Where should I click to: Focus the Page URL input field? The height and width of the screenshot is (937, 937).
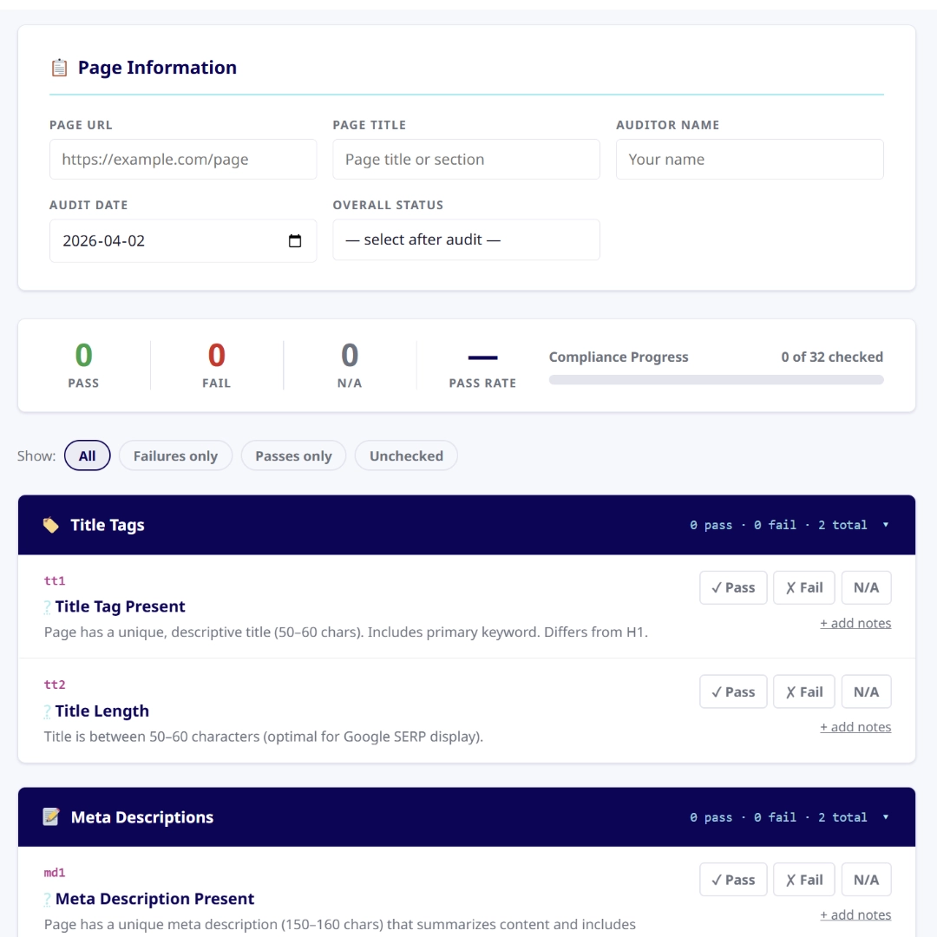click(x=183, y=160)
